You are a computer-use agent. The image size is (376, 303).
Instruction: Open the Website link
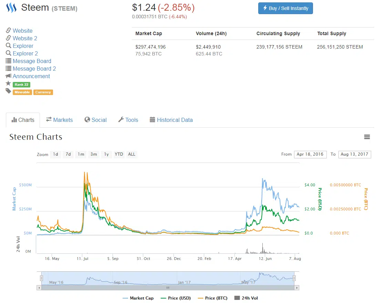[22, 31]
